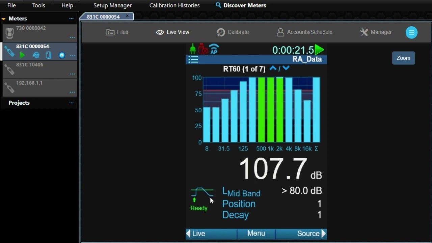Click the files copy icon for 831C 0000054
The height and width of the screenshot is (243, 432).
click(49, 55)
